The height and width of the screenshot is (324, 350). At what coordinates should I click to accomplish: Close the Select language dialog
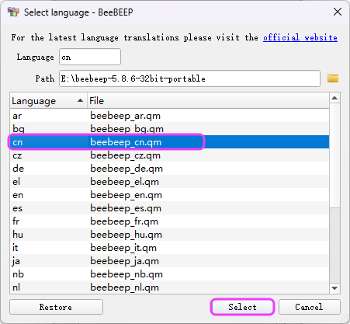tap(338, 12)
